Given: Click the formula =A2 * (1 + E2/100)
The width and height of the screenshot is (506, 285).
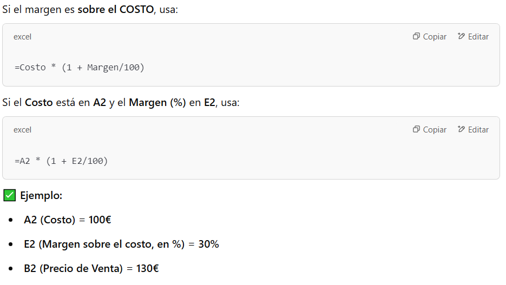Looking at the screenshot, I should coord(61,161).
